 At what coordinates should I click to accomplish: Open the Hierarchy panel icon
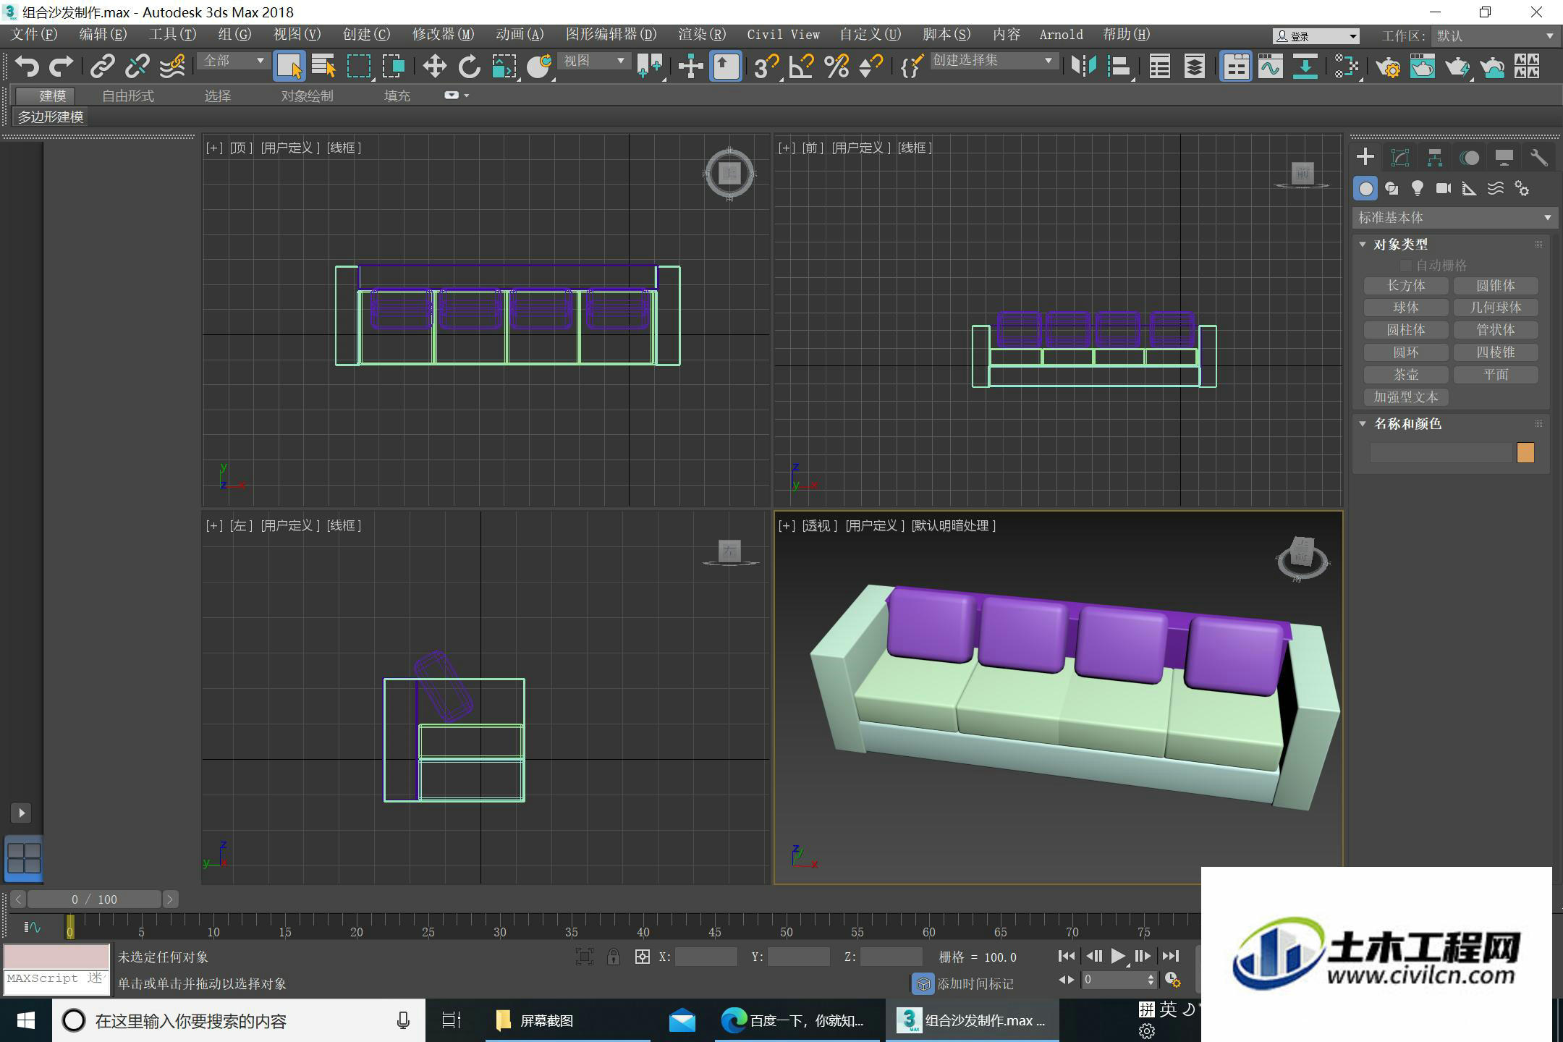pos(1435,157)
